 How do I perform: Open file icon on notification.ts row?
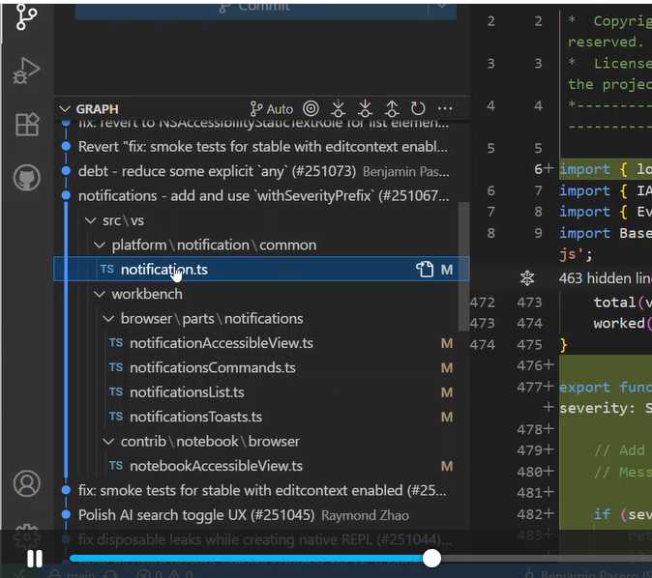coord(425,270)
